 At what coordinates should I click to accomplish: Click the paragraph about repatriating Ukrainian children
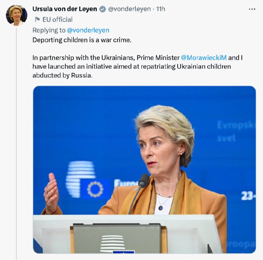pyautogui.click(x=131, y=66)
